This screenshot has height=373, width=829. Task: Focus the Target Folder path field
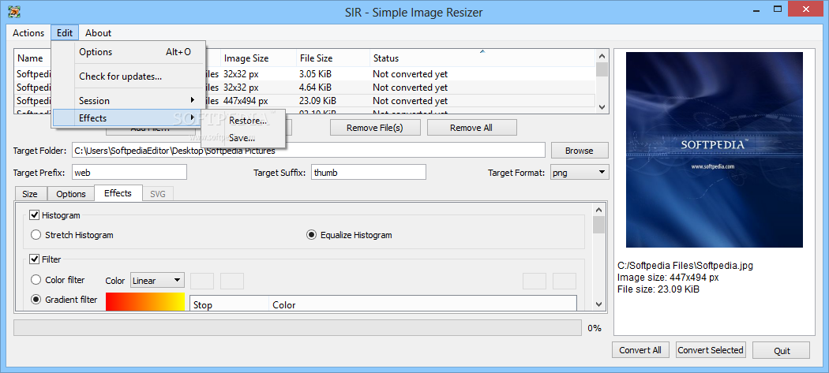click(308, 151)
